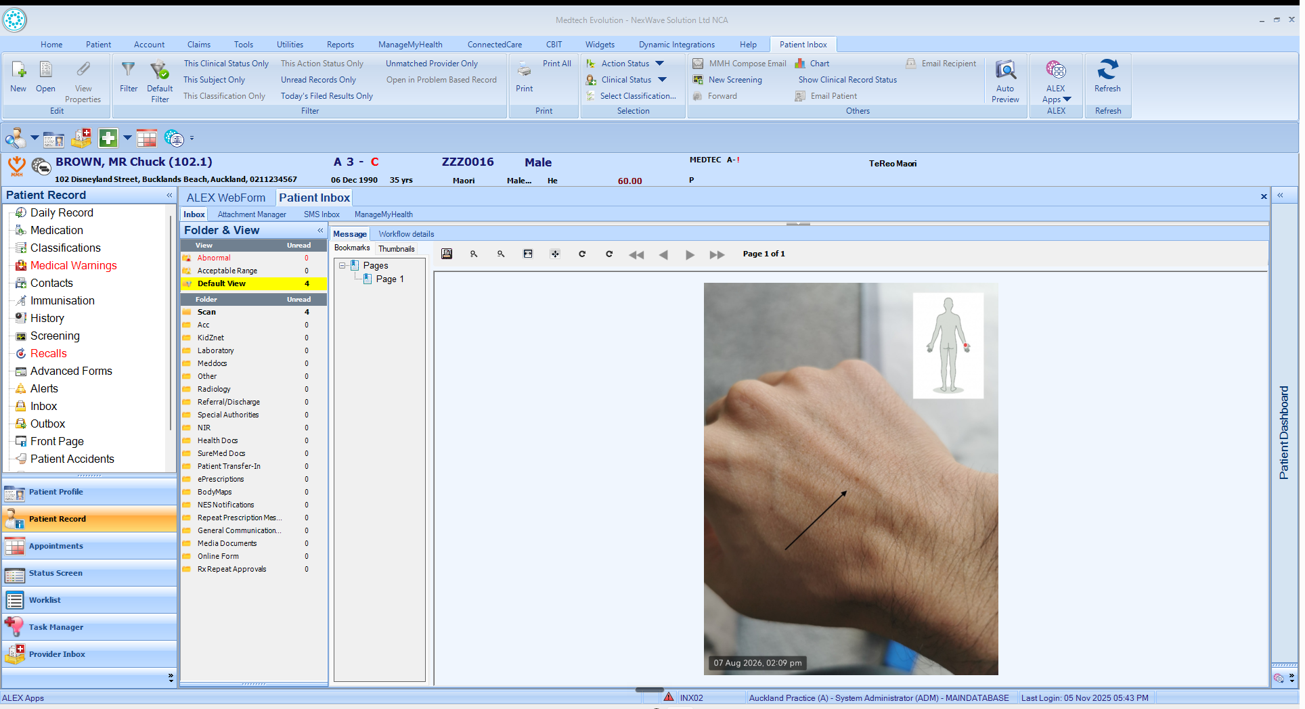Click the Chart icon in Others group
1305x709 pixels.
coord(801,64)
